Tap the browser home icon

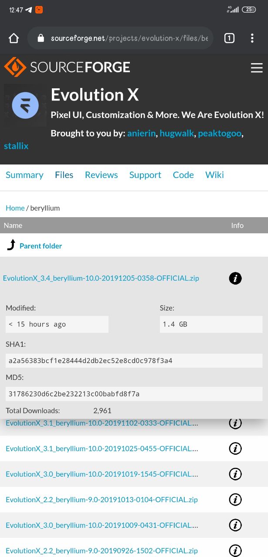click(x=14, y=38)
